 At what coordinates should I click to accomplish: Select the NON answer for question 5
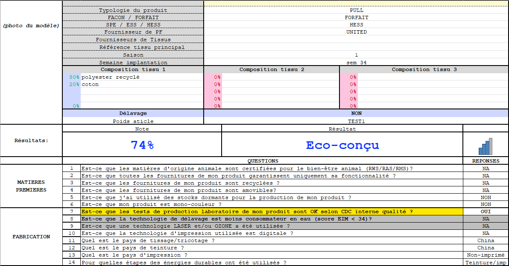tap(486, 197)
